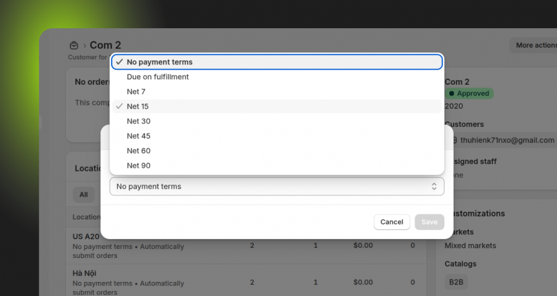Open the payment terms select box
The width and height of the screenshot is (557, 296).
tap(277, 186)
